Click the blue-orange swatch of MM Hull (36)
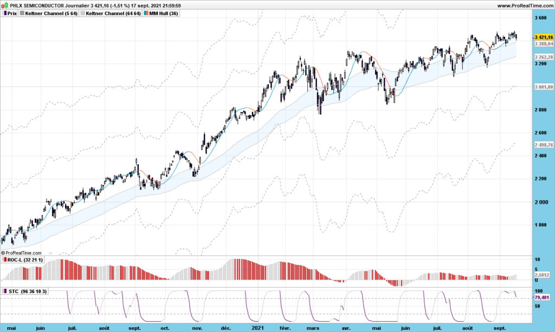 point(146,14)
